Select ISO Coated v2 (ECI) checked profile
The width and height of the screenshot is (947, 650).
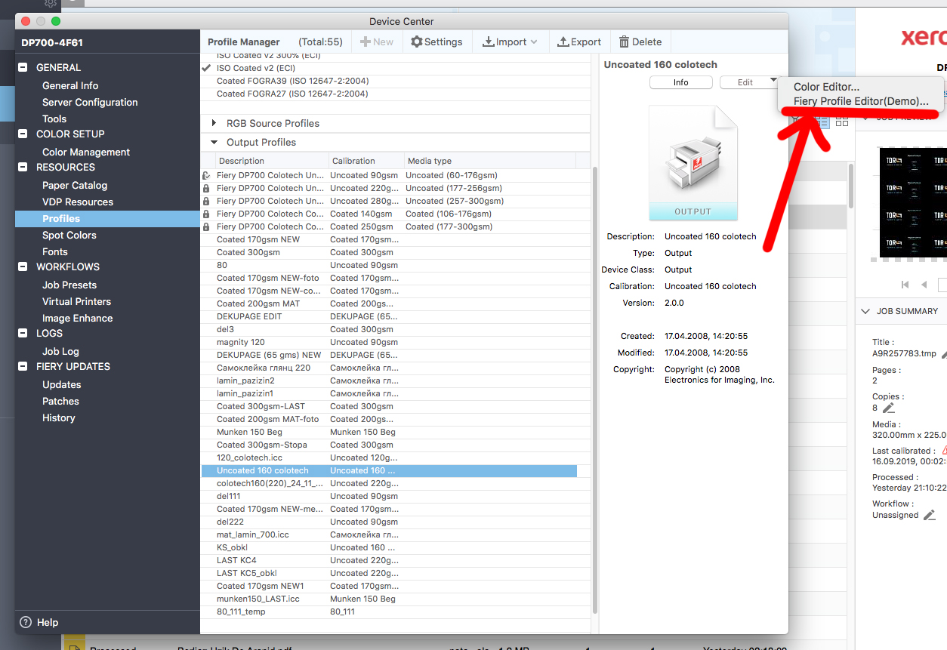[396, 68]
